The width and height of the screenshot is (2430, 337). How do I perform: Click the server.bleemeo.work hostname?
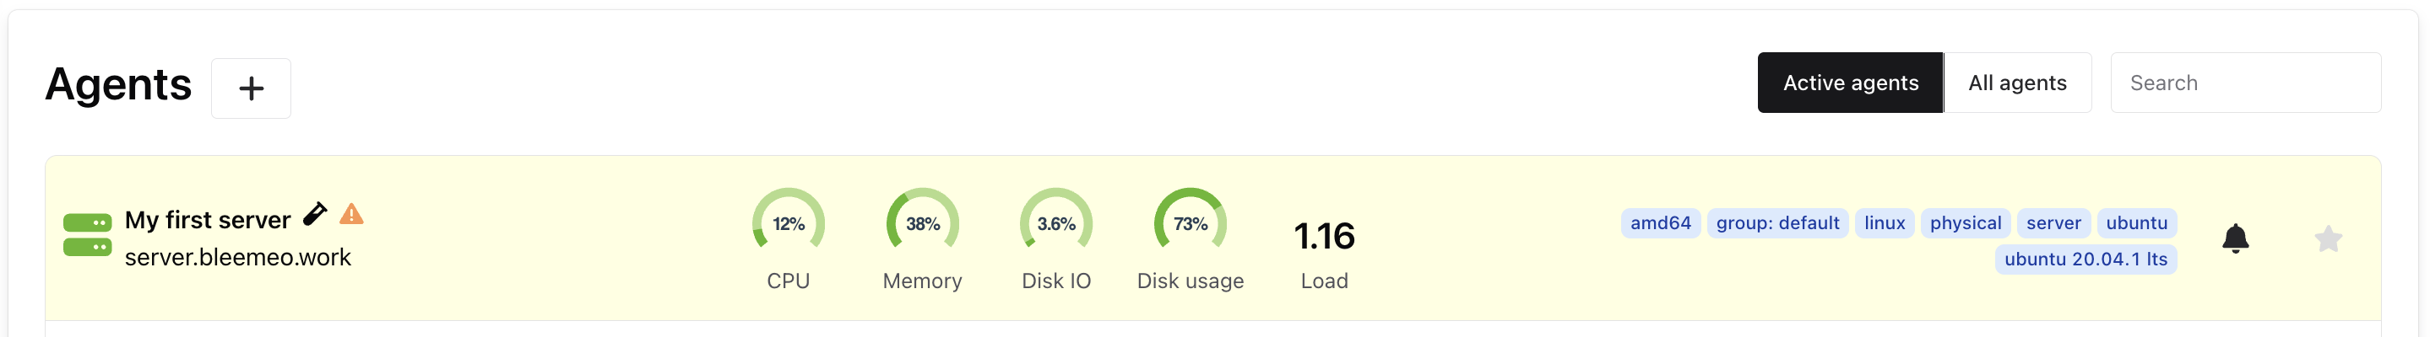point(238,257)
